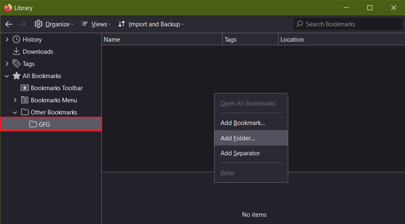This screenshot has width=405, height=224.
Task: Expand the Bookmarks Menu node
Action: 15,100
